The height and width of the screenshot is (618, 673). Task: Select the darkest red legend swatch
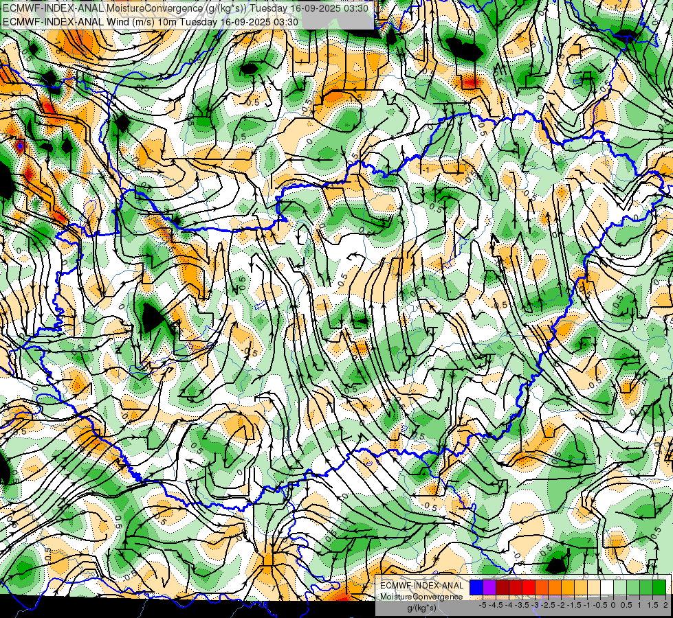click(503, 587)
